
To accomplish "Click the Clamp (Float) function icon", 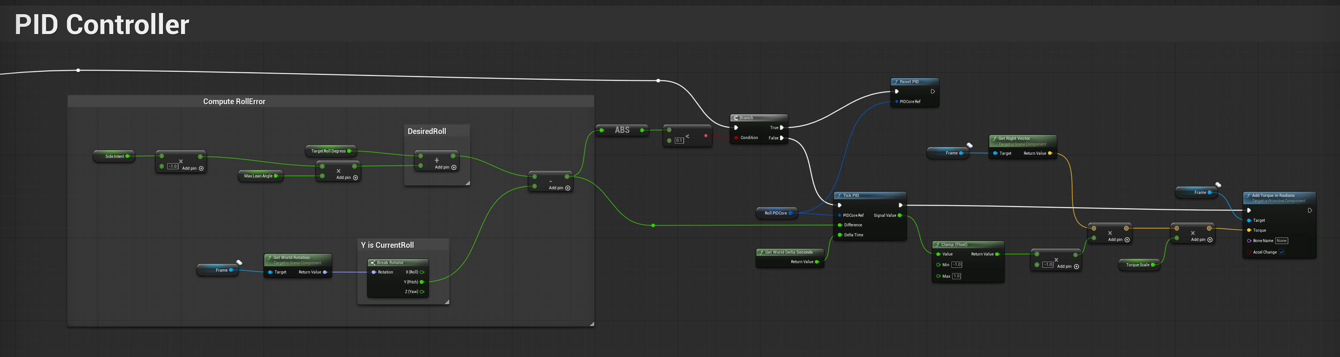I will click(937, 245).
